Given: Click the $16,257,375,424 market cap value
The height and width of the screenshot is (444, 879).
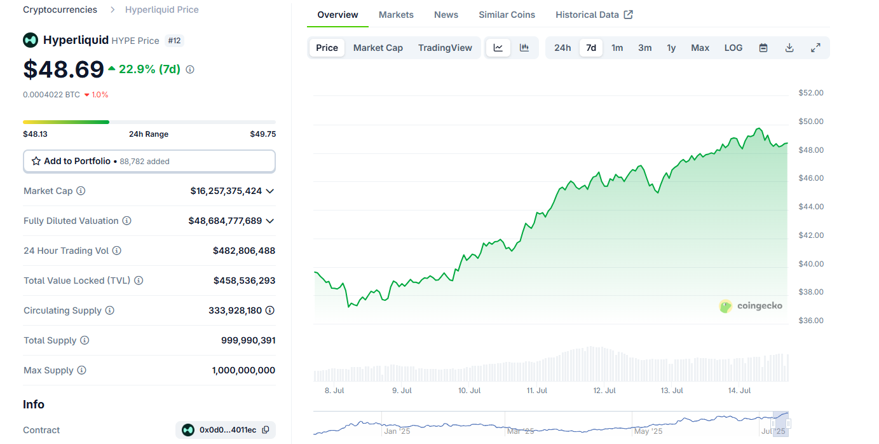Looking at the screenshot, I should click(226, 191).
